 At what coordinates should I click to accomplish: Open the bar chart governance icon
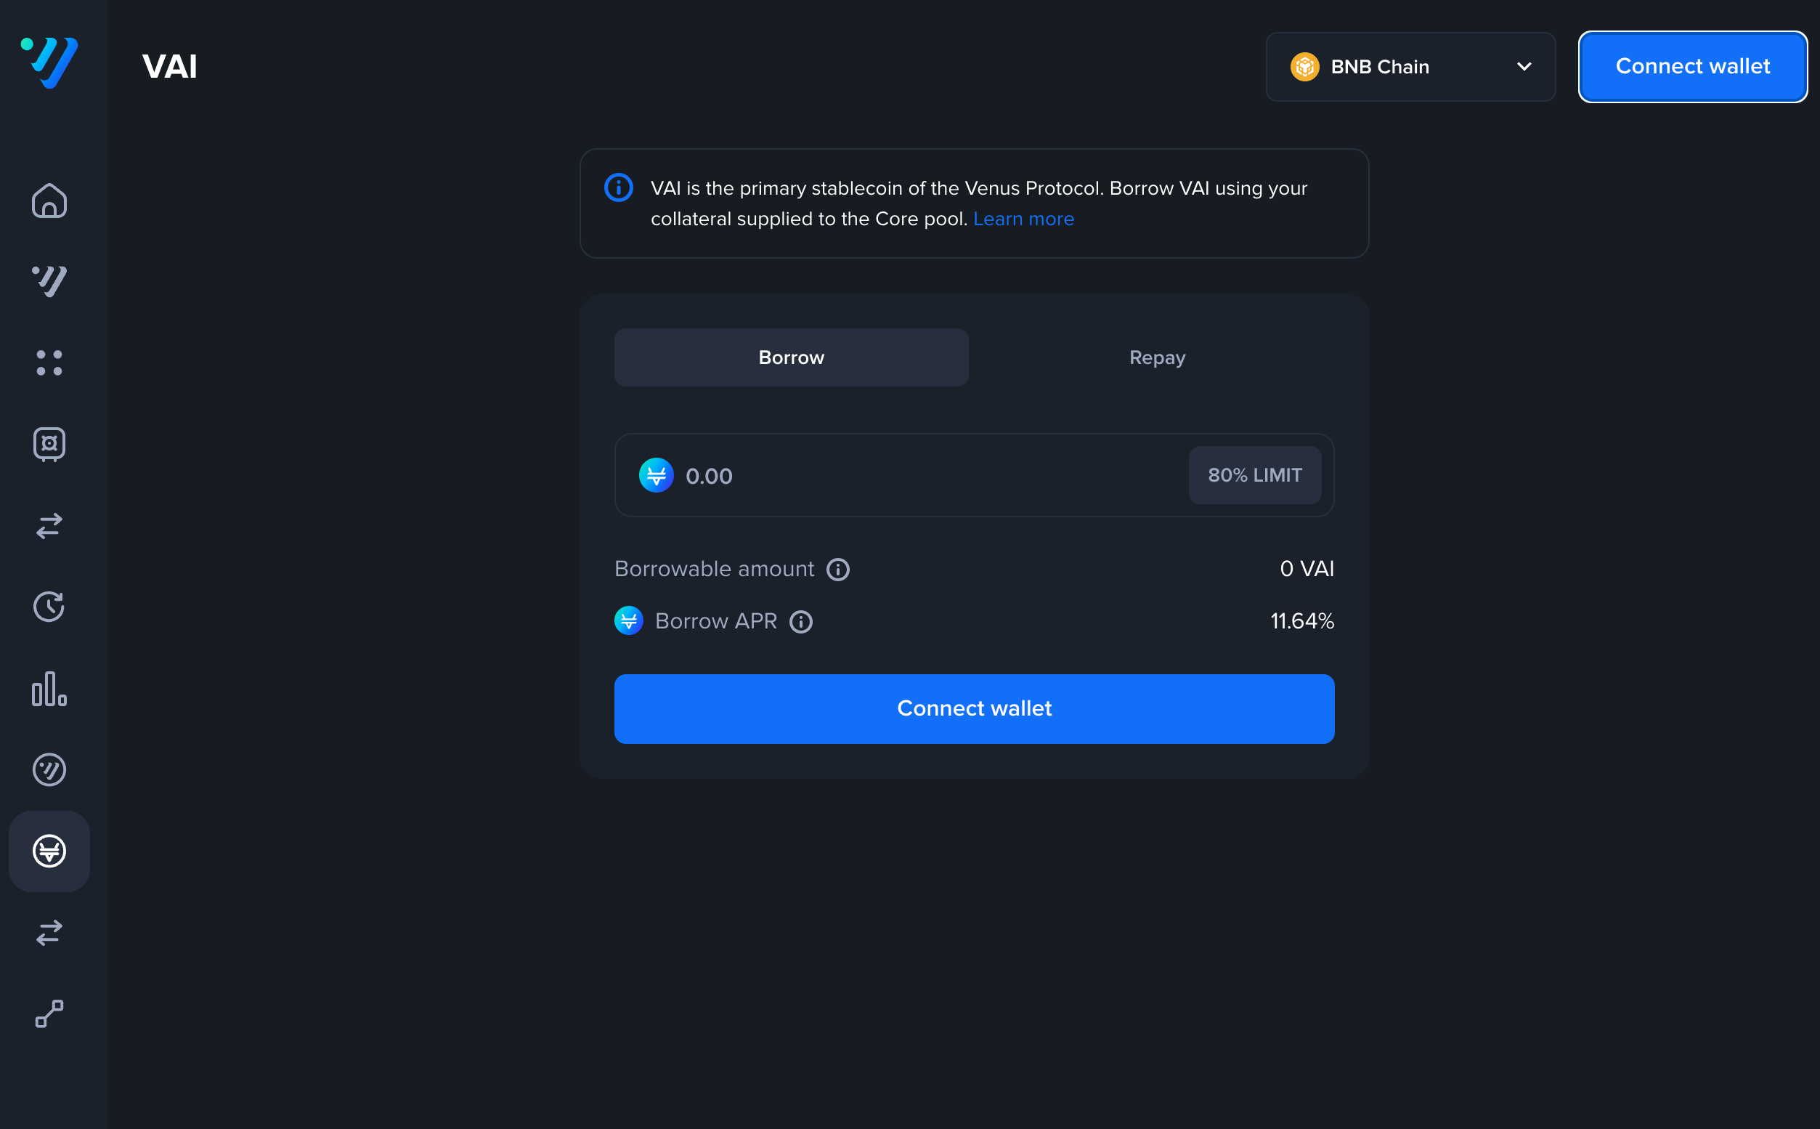(49, 689)
